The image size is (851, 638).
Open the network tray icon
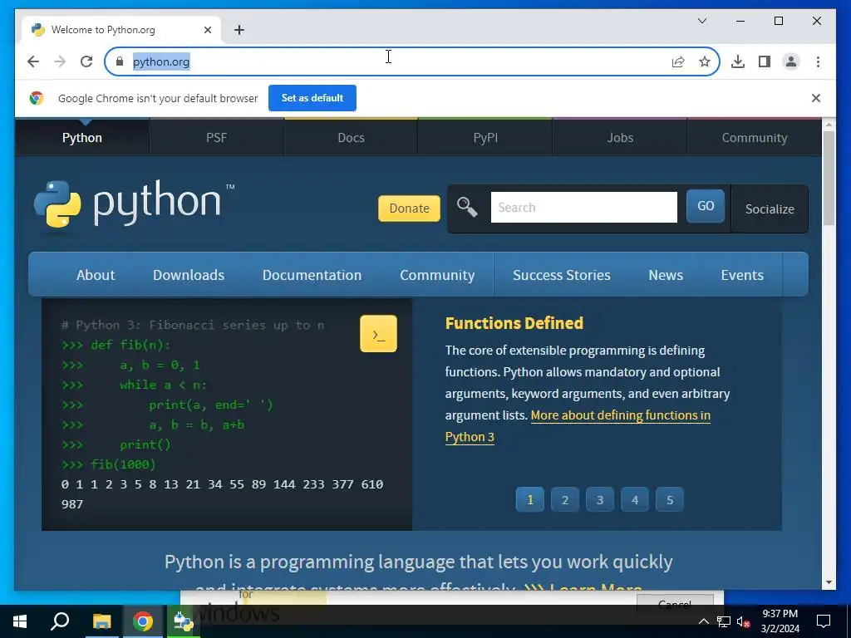point(724,621)
